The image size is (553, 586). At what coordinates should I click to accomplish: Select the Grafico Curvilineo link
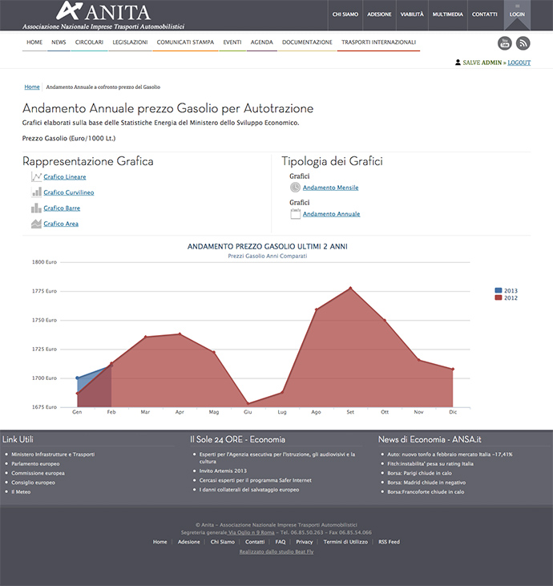pyautogui.click(x=69, y=192)
